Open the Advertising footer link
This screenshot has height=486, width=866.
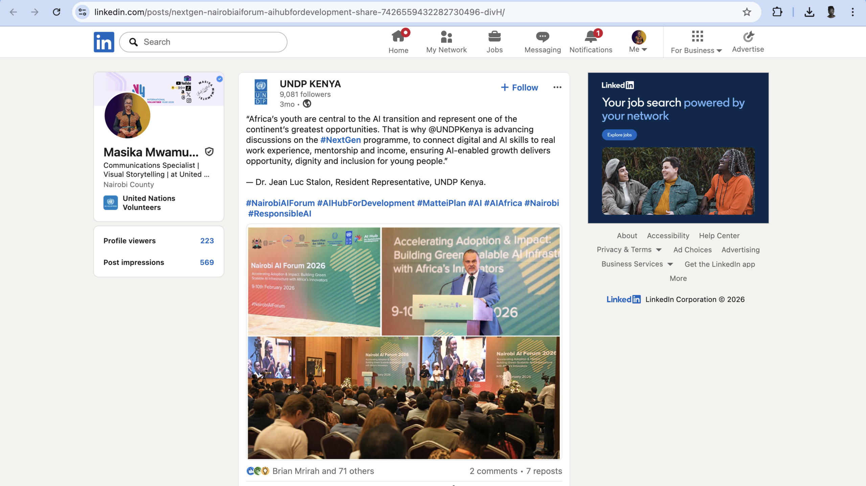[x=740, y=250]
